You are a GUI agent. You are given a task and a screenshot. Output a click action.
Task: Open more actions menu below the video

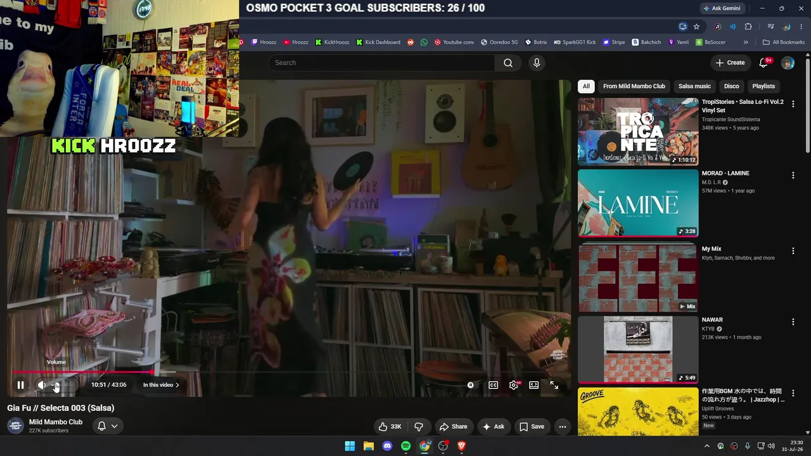tap(563, 427)
